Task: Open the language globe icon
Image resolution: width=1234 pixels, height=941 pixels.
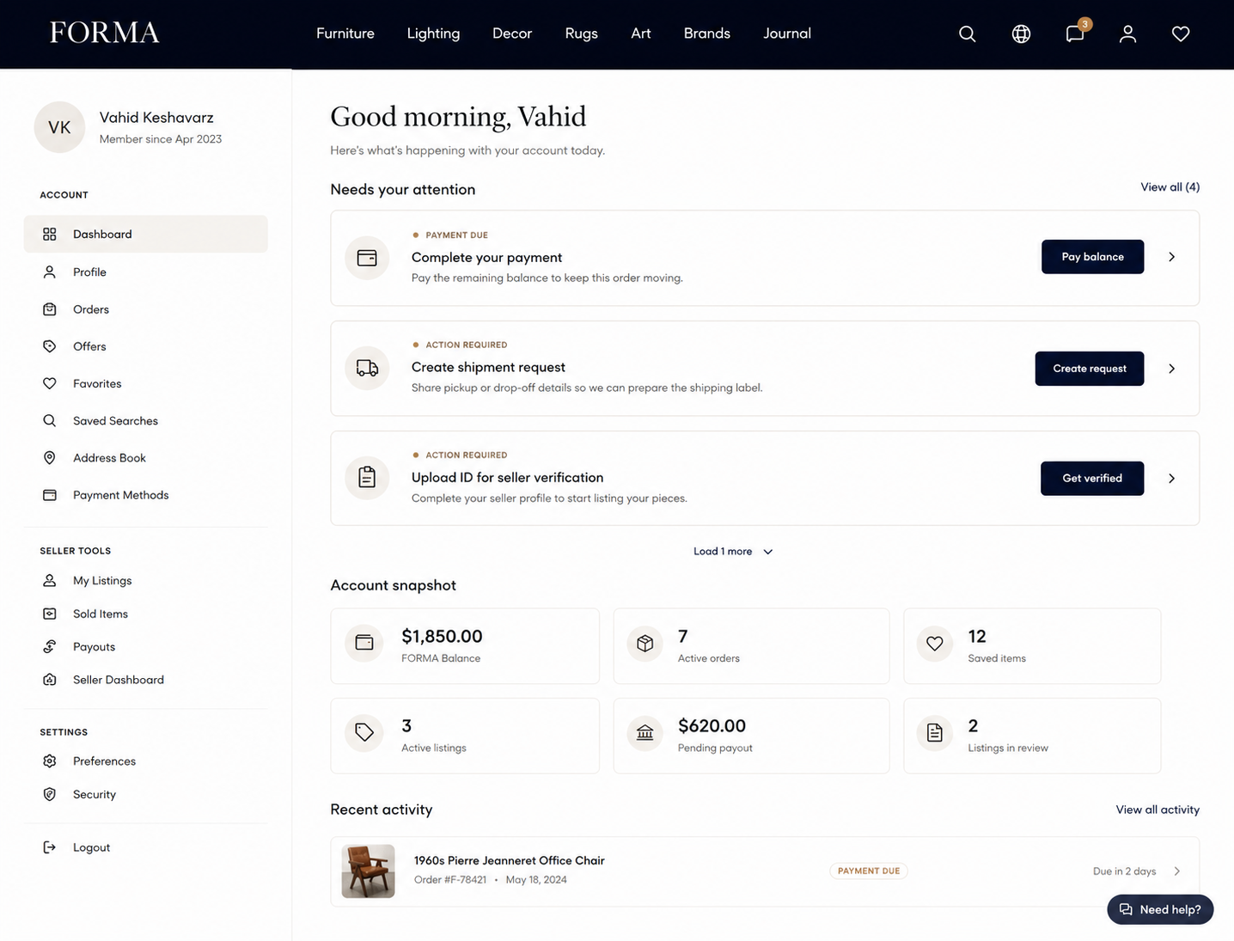Action: (1021, 34)
